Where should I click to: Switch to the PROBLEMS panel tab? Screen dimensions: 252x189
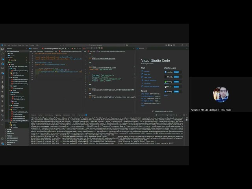(33, 115)
